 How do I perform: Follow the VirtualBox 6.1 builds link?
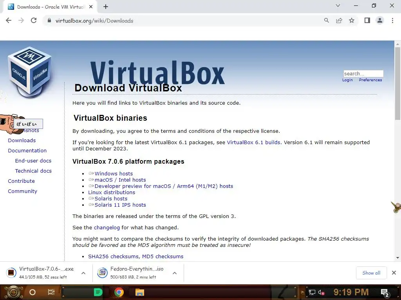point(253,142)
